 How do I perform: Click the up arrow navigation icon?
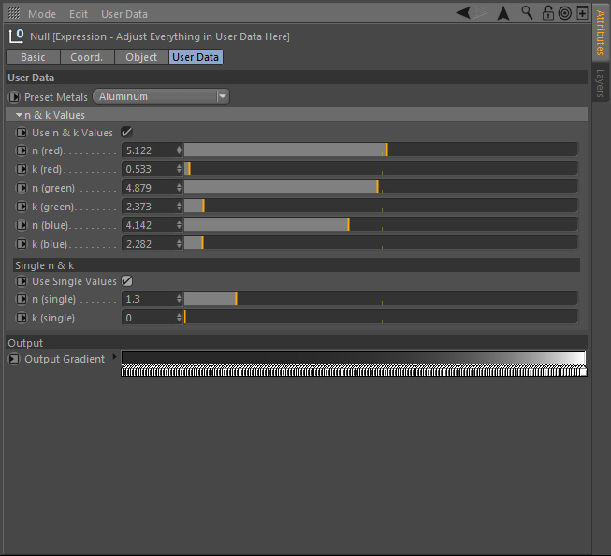pos(503,13)
